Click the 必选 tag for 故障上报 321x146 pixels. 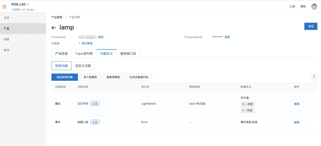tap(95, 122)
